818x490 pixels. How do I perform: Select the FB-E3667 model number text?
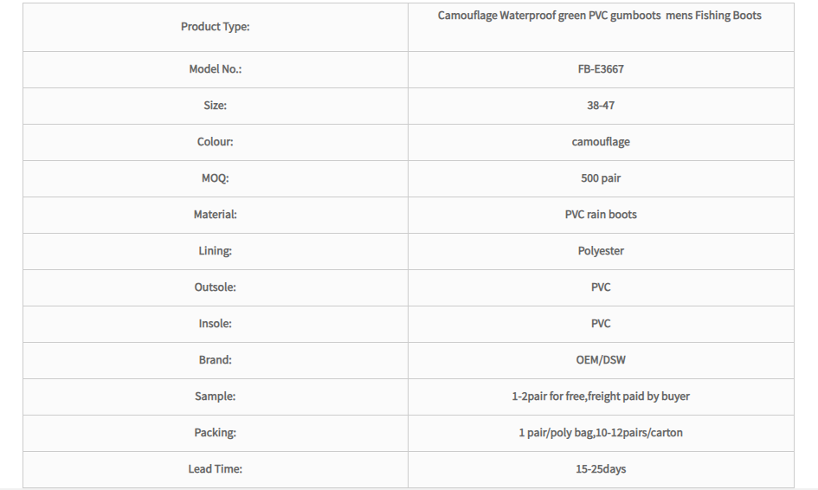click(601, 69)
